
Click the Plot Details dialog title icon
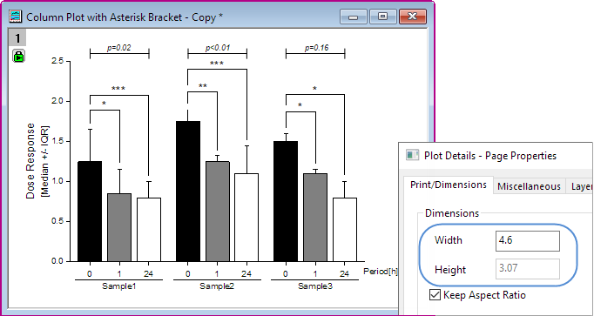tap(412, 155)
